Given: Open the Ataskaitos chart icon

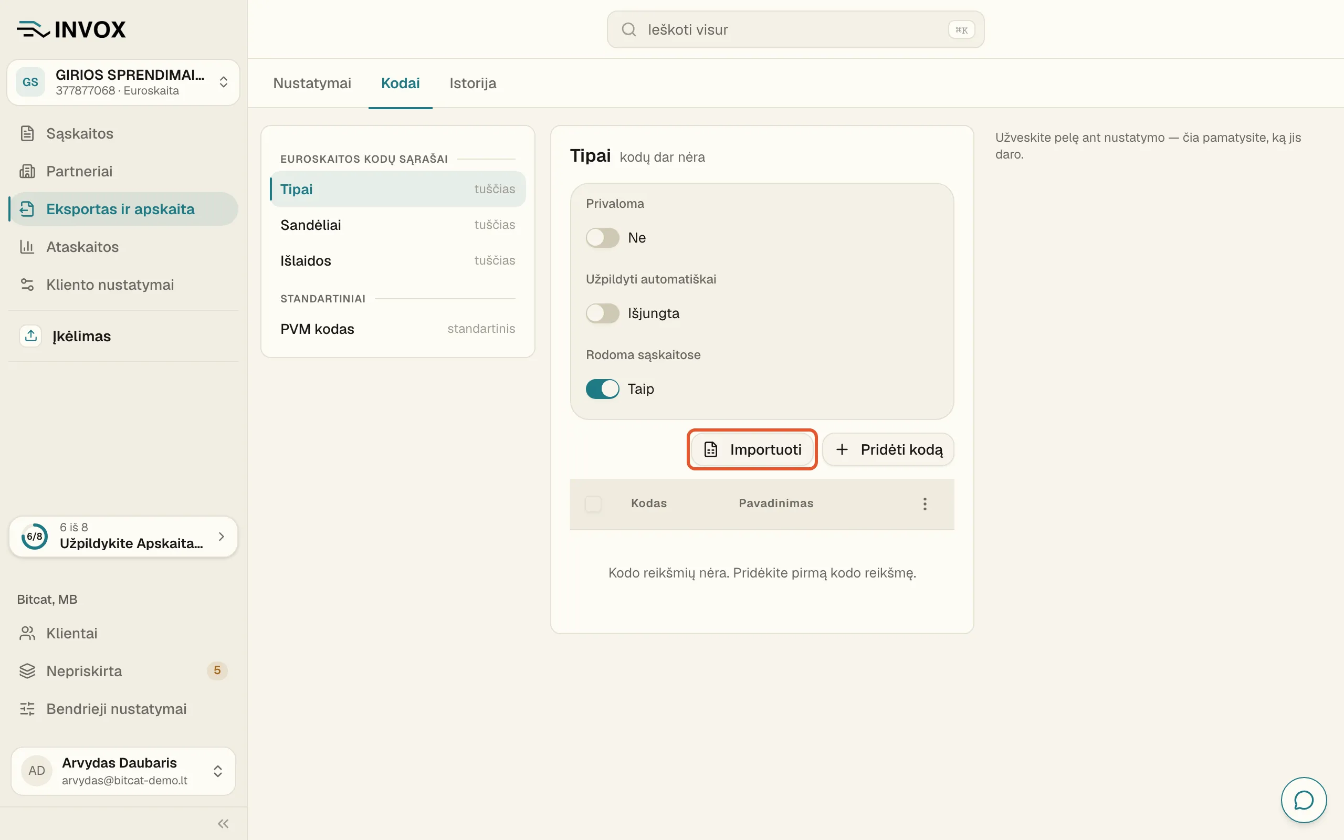Looking at the screenshot, I should point(27,247).
